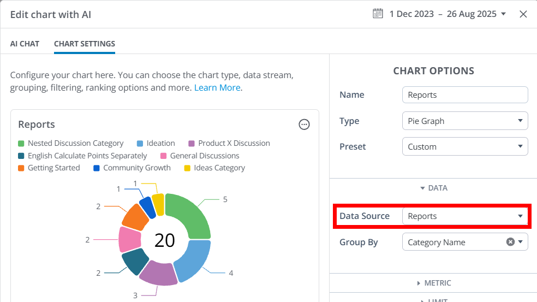Clear the Category Name group-by selection

(x=510, y=242)
